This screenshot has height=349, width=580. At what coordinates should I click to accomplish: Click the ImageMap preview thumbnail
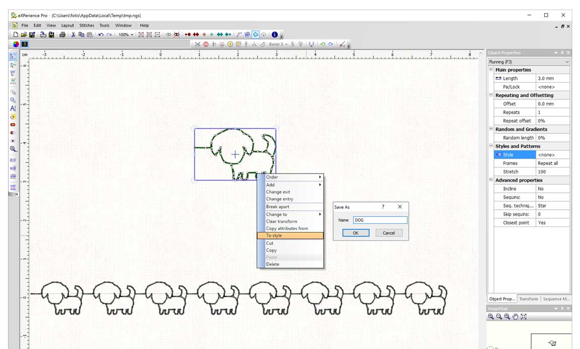point(552,341)
